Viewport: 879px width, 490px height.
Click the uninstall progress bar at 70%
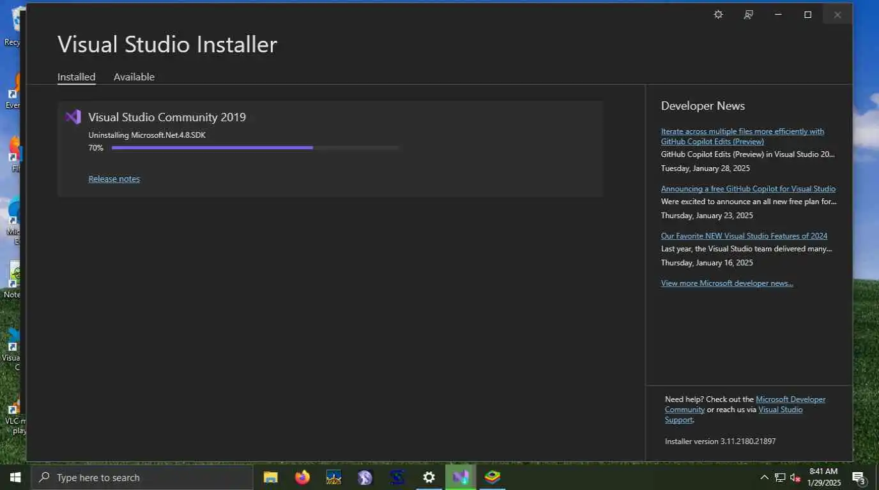256,147
